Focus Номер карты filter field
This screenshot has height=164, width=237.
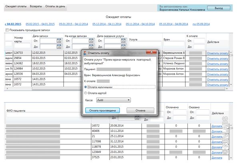22,45
